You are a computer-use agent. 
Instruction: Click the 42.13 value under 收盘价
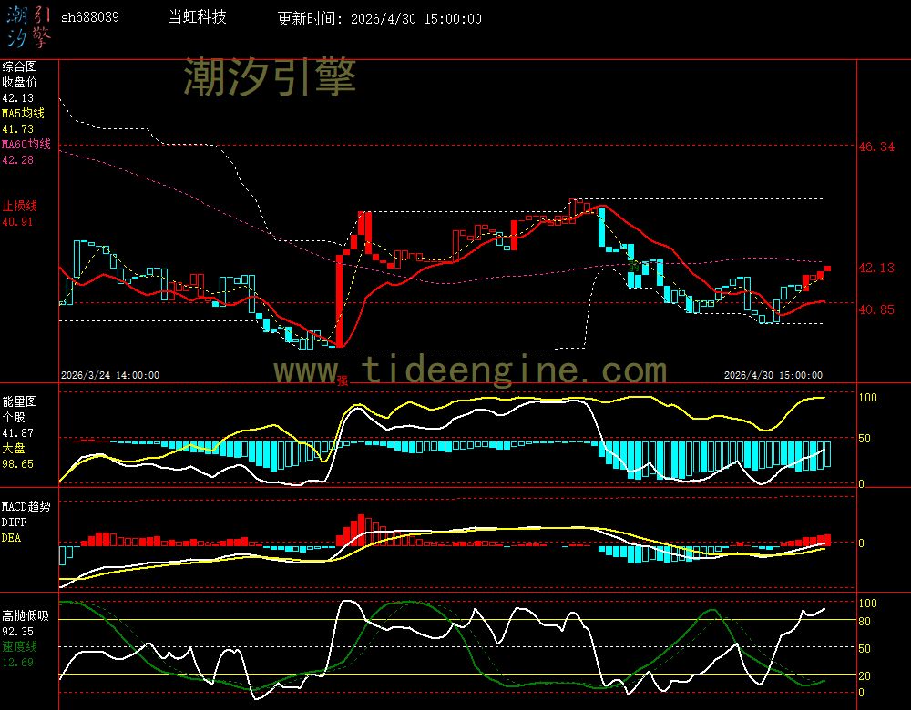pyautogui.click(x=18, y=98)
